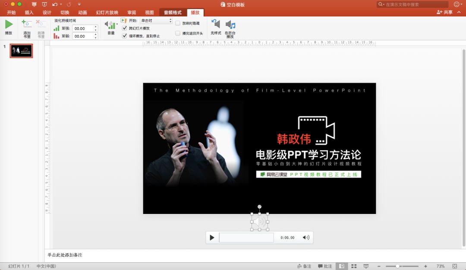Open the Start playback dropdown

pyautogui.click(x=156, y=21)
